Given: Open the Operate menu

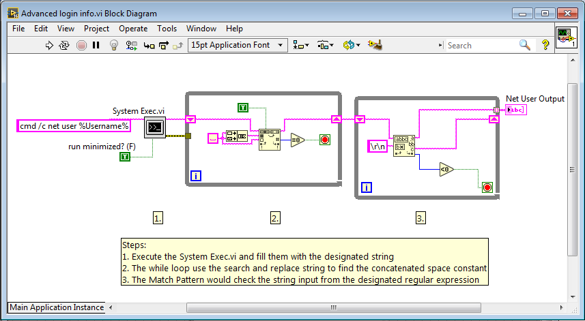Looking at the screenshot, I should click(133, 29).
